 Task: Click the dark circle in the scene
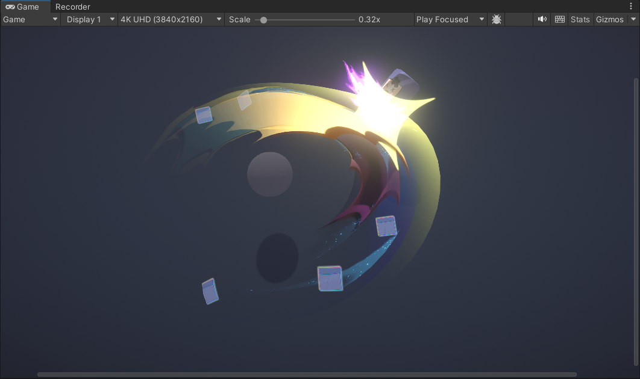pyautogui.click(x=277, y=258)
